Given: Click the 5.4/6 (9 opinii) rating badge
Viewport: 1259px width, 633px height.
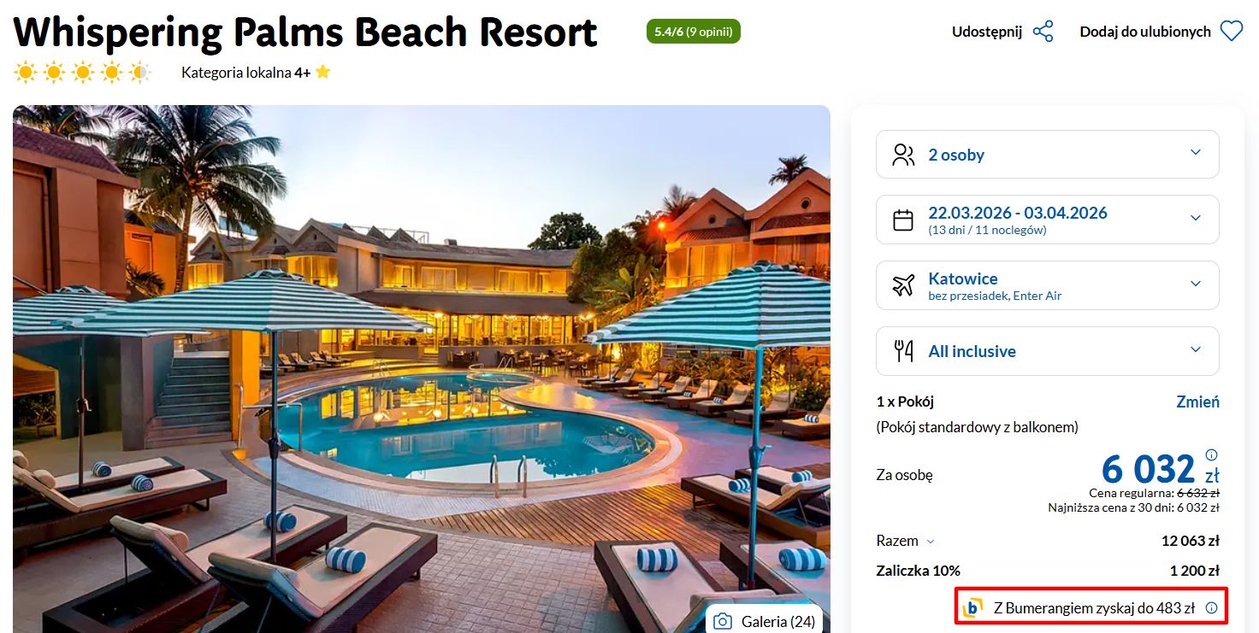Looking at the screenshot, I should coord(694,32).
